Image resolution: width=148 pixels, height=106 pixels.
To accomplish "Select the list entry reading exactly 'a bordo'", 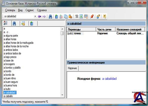I will point(7,71).
